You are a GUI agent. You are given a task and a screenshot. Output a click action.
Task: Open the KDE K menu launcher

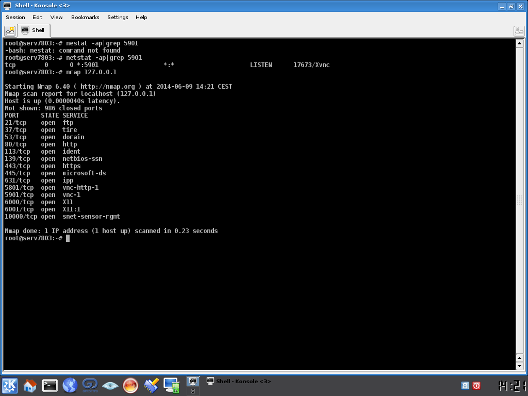(10, 385)
